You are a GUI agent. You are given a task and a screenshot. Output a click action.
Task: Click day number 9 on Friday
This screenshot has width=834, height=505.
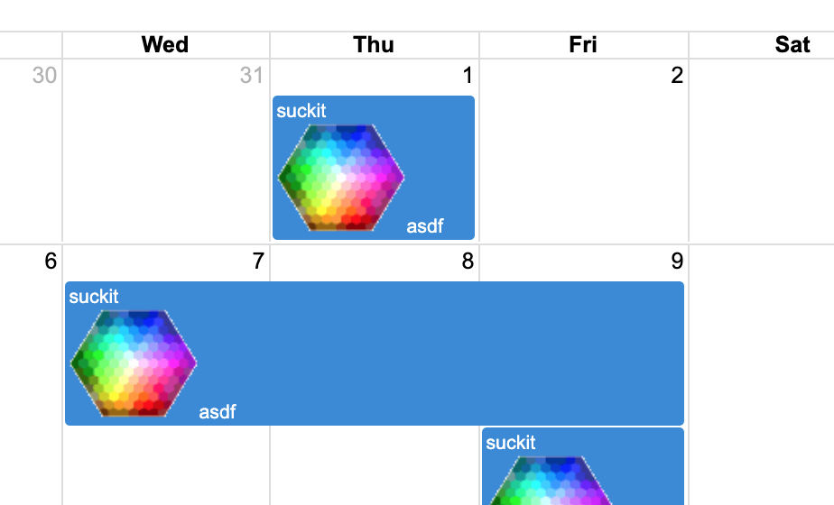pos(676,262)
